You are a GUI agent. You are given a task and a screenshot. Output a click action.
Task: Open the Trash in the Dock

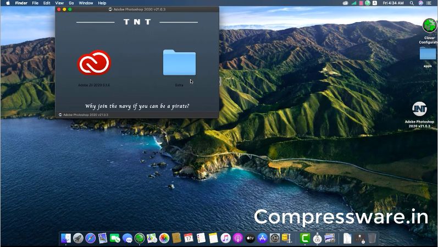(372, 238)
